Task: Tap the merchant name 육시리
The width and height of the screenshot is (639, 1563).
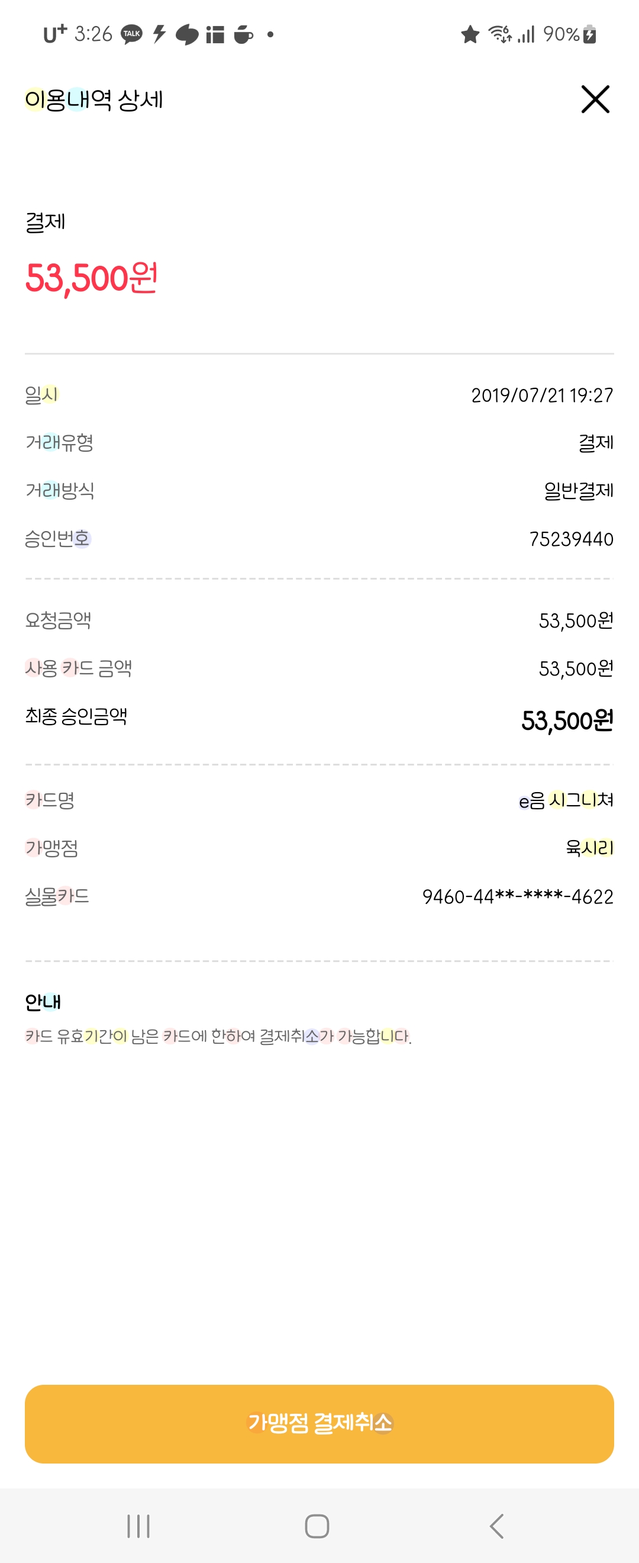Action: [589, 847]
